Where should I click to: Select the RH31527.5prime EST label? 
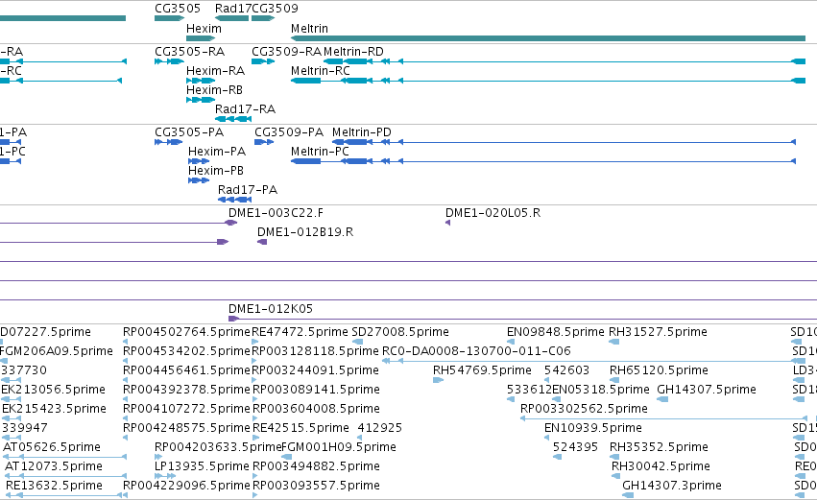[658, 332]
